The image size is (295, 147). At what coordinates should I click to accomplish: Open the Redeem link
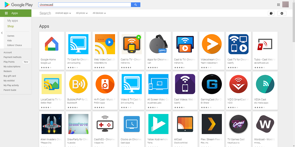[8, 71]
